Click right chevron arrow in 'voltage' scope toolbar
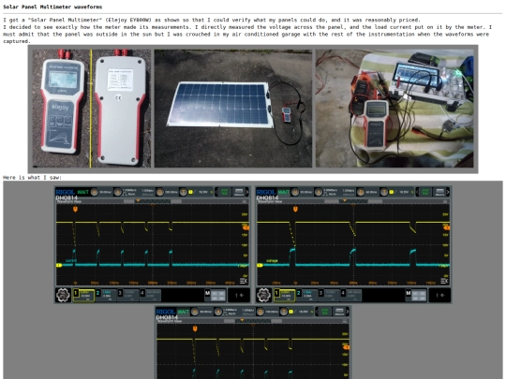The image size is (506, 379). (x=448, y=192)
